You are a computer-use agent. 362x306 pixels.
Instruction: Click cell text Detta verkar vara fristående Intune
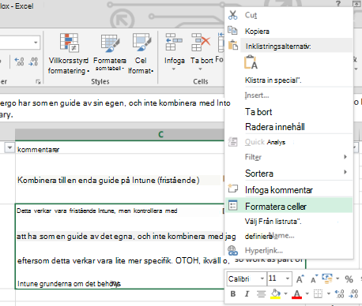(96, 211)
